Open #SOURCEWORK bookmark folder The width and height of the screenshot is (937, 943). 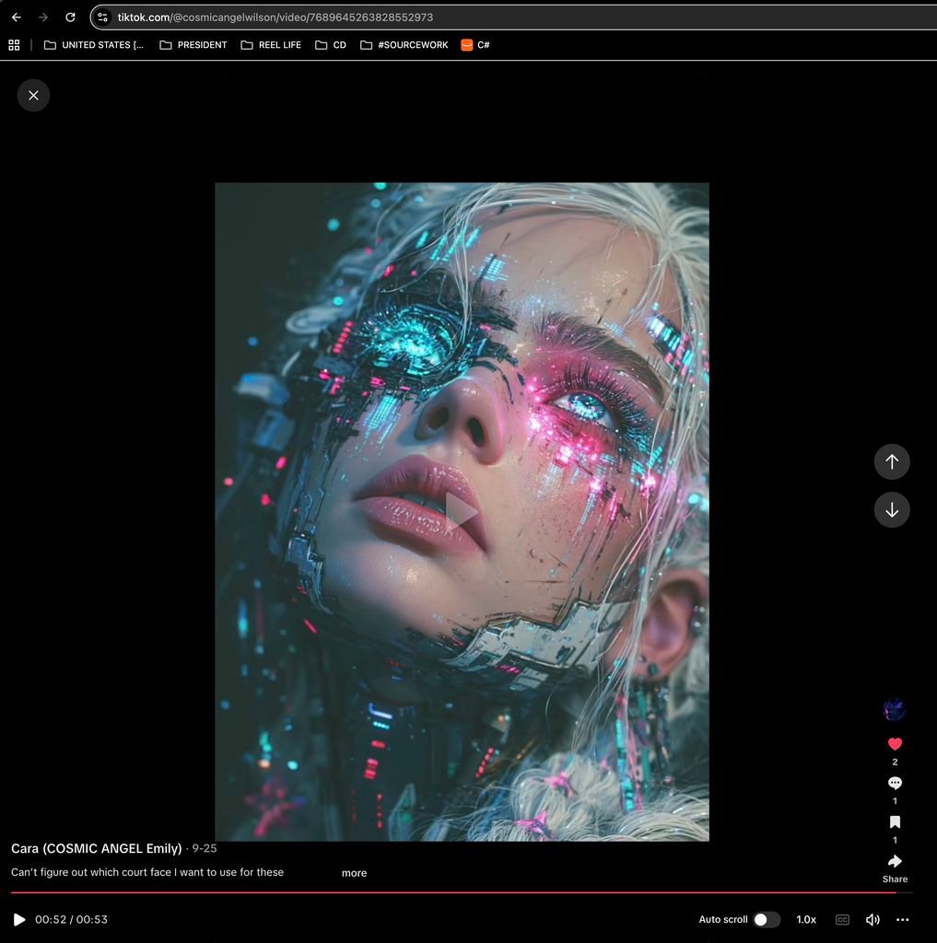pos(404,45)
